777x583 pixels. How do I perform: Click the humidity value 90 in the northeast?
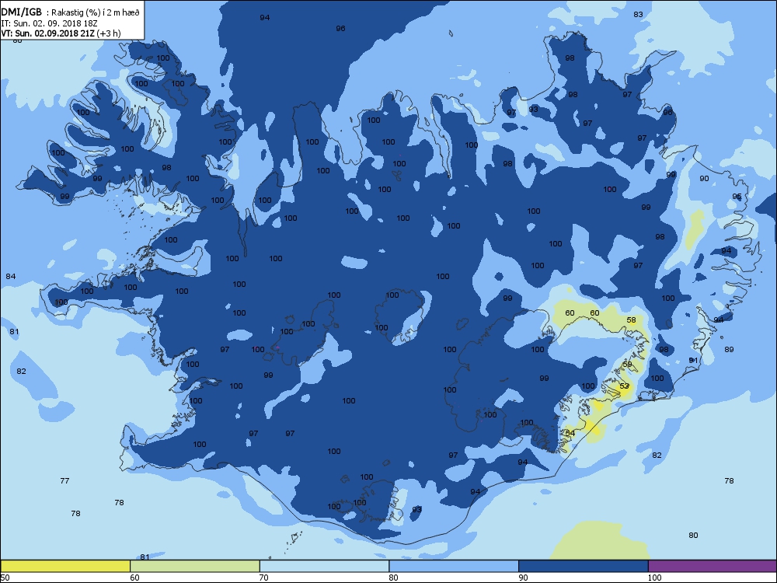click(x=704, y=179)
